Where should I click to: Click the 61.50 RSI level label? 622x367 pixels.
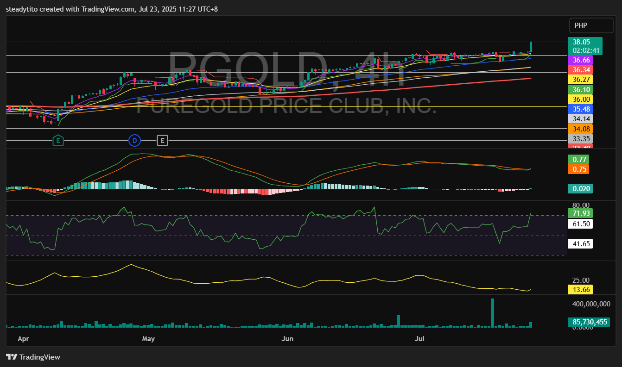pos(580,224)
